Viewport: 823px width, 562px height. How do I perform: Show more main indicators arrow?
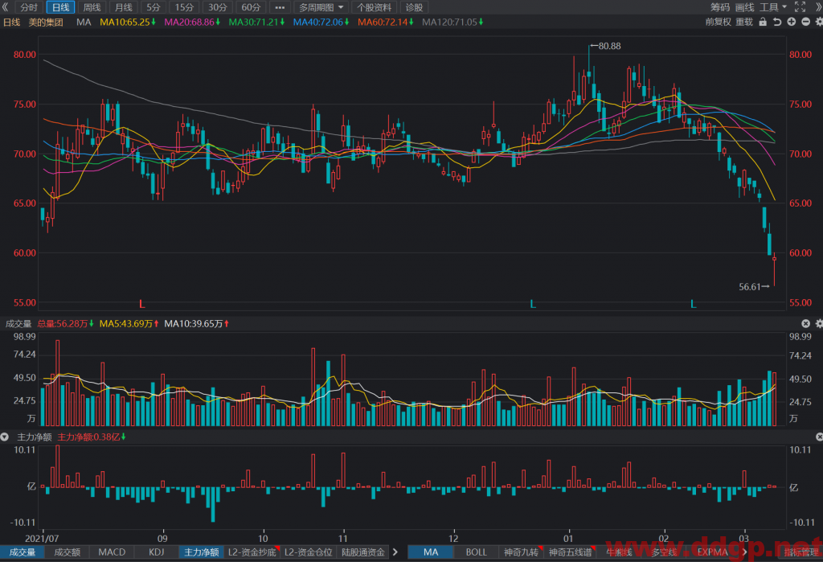coord(744,552)
